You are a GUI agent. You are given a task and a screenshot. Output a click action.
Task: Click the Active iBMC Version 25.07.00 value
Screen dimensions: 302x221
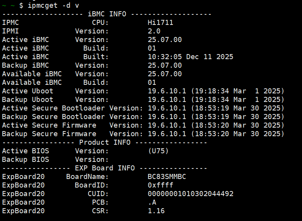165,40
